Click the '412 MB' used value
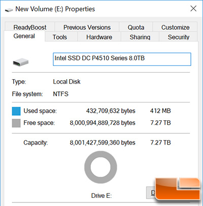The height and width of the screenshot is (206, 203). [160, 111]
